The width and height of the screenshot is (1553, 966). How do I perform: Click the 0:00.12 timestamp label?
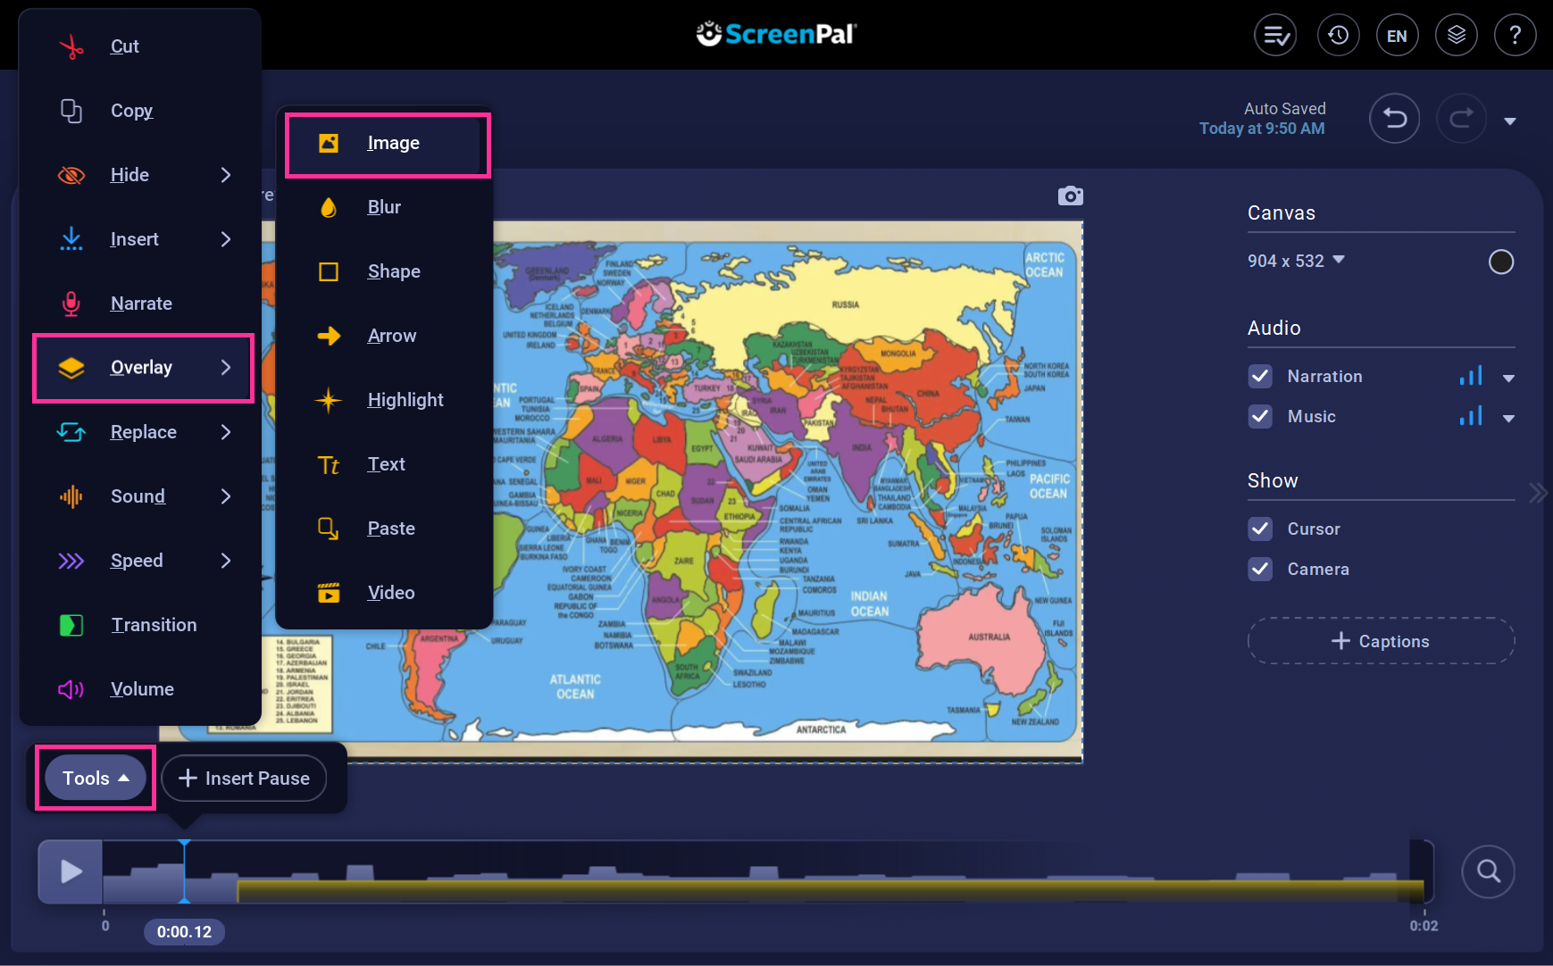click(x=184, y=931)
